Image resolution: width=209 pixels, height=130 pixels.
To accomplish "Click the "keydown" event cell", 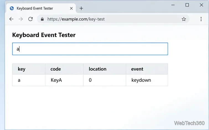I will click(x=147, y=80).
